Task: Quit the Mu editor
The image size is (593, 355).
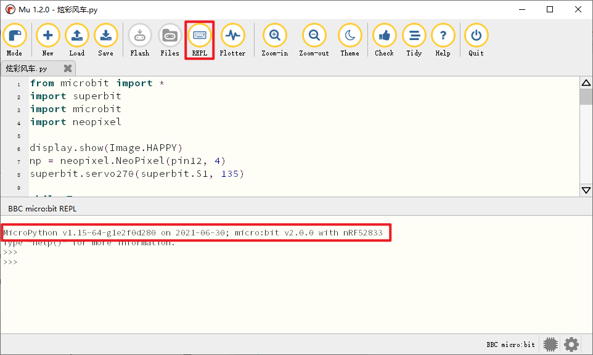Action: (476, 39)
